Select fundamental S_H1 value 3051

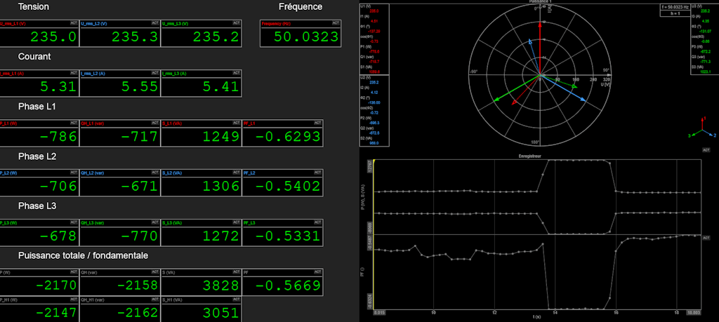(220, 314)
